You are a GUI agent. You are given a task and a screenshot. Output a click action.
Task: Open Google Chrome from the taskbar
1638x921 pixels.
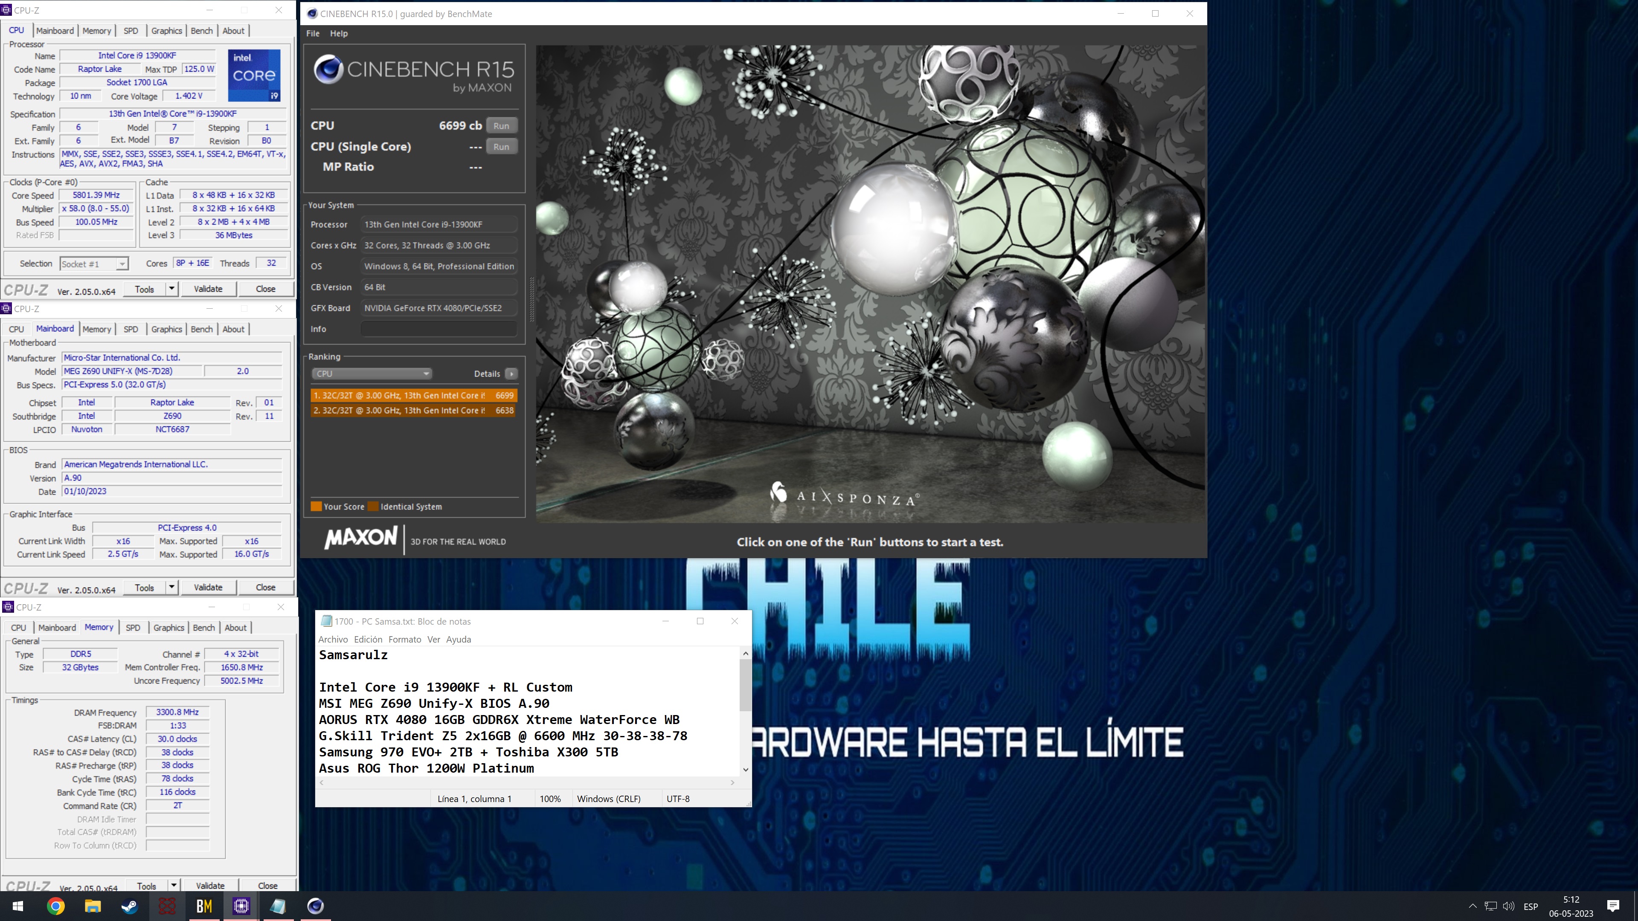pyautogui.click(x=55, y=906)
